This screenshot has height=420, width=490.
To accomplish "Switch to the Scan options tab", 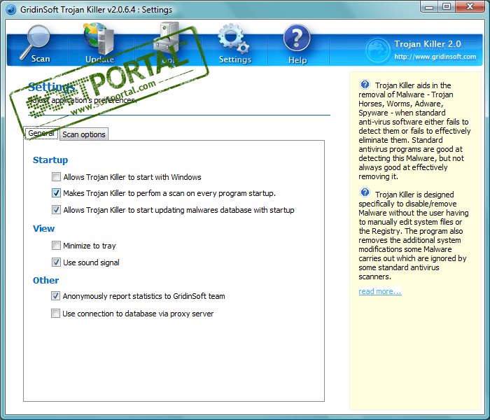I will pyautogui.click(x=84, y=134).
